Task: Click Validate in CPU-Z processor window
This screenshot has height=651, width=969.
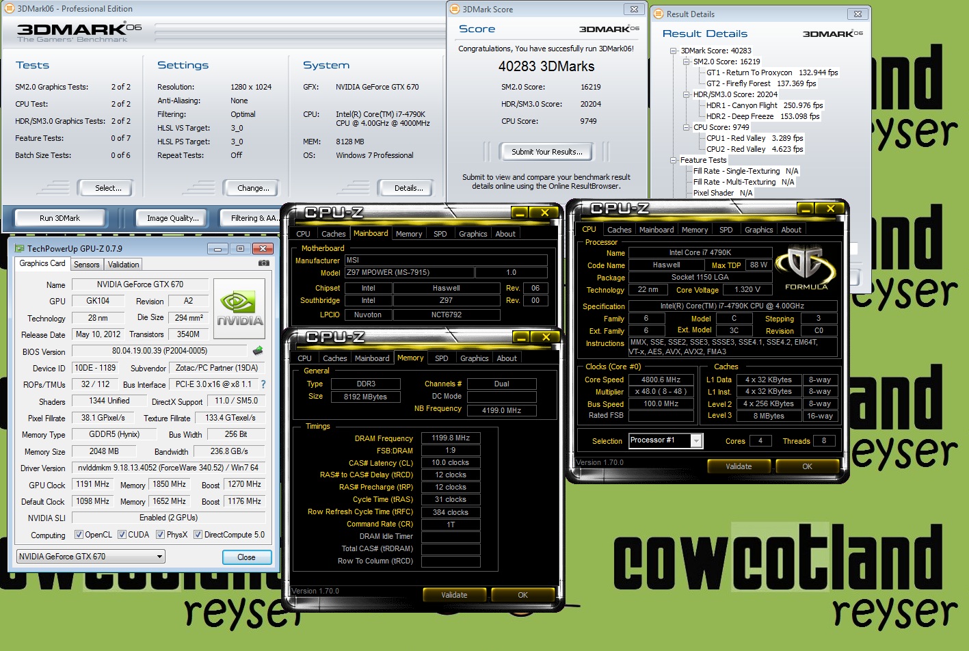Action: click(x=739, y=466)
